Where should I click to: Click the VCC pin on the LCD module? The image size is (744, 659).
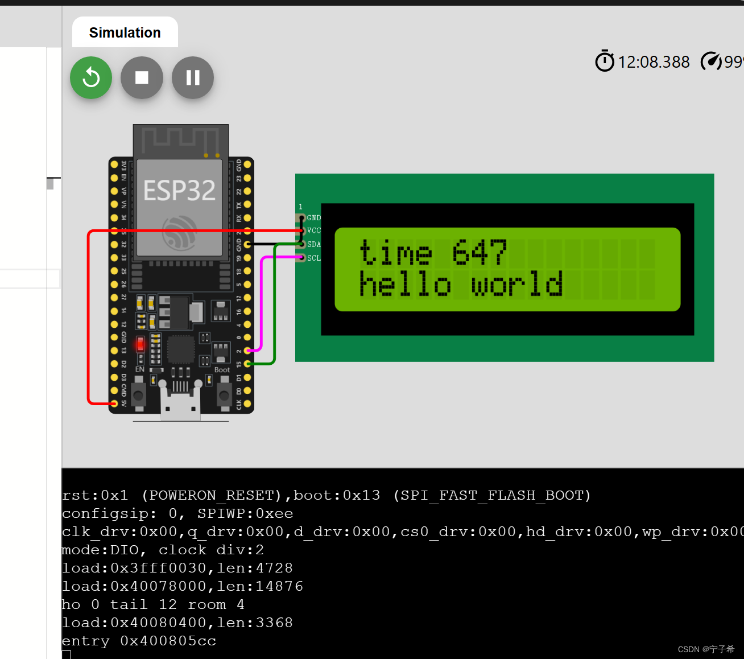(x=301, y=230)
